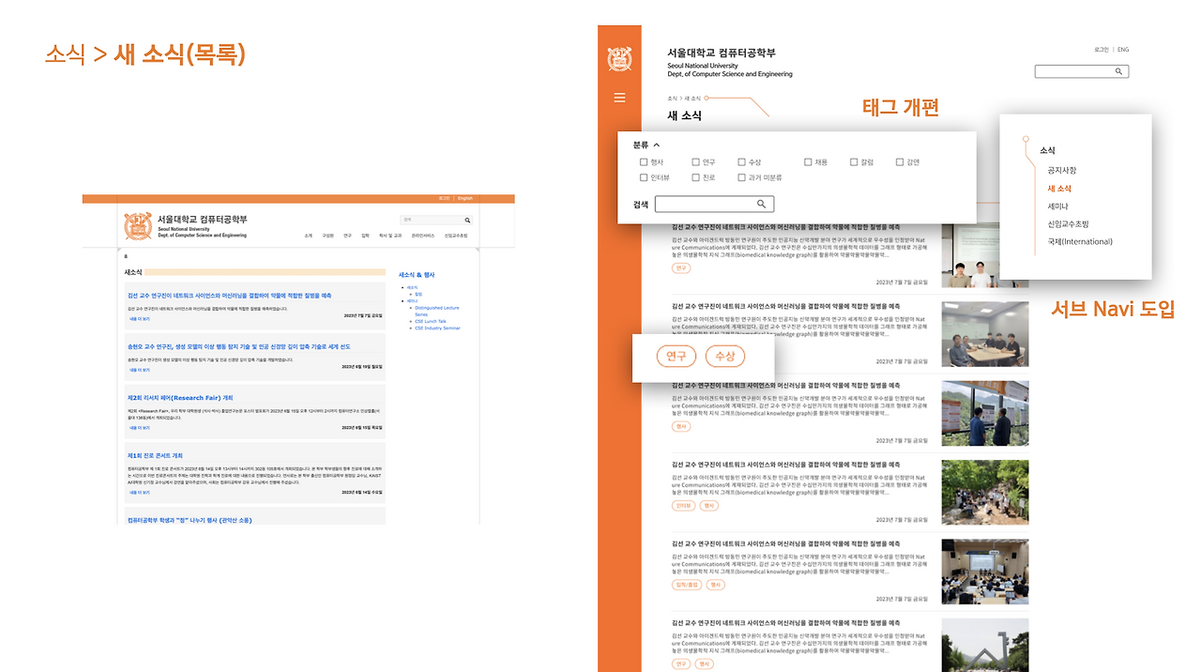
Task: Click the 입학/취업 tag on the fifth article
Action: click(x=685, y=584)
